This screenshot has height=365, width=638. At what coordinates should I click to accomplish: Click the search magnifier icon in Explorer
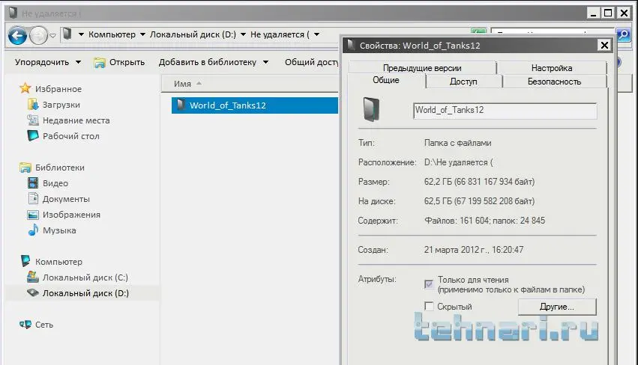[623, 35]
